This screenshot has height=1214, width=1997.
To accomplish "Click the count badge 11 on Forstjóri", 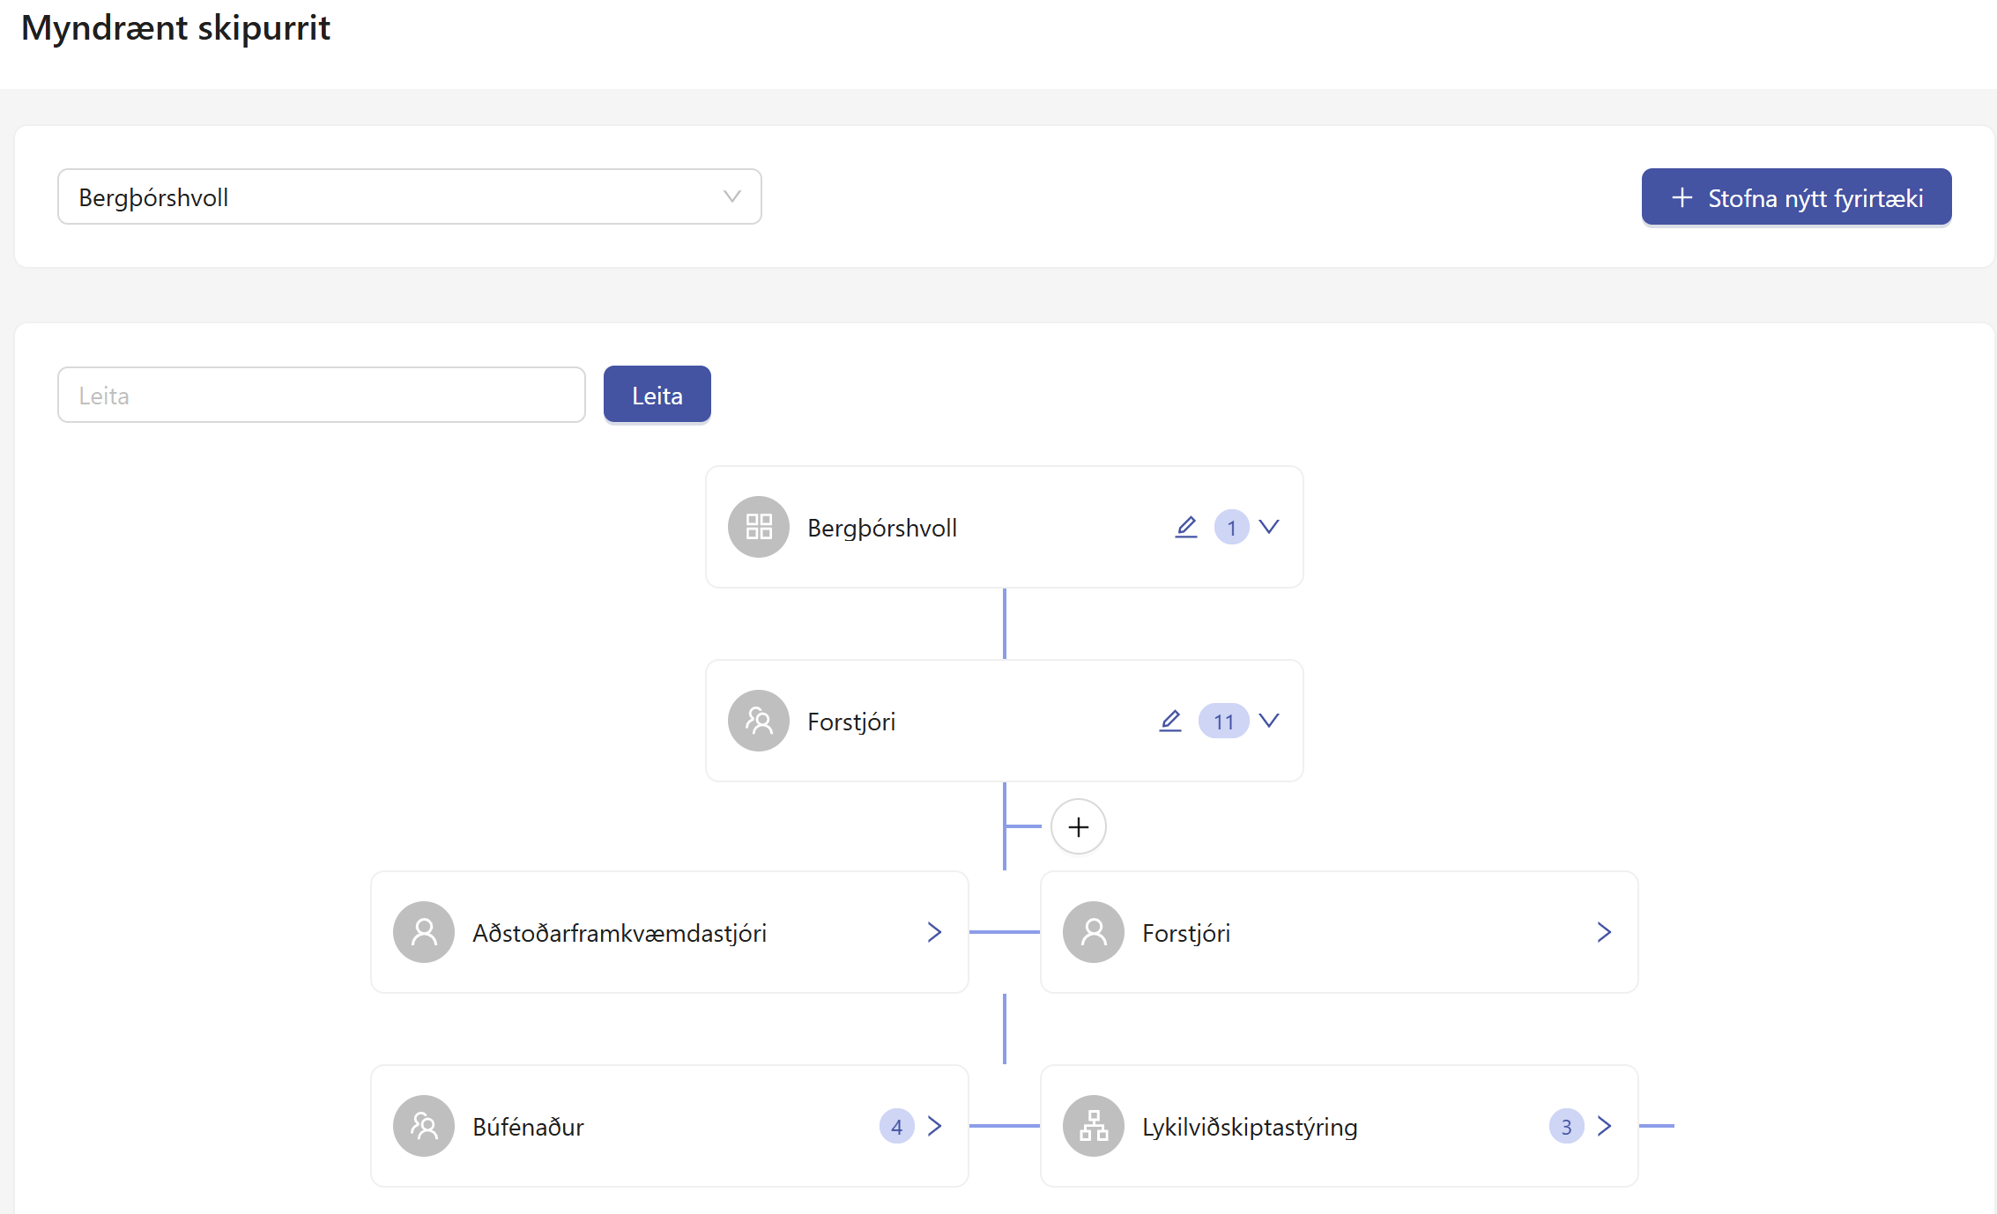I will (x=1223, y=721).
